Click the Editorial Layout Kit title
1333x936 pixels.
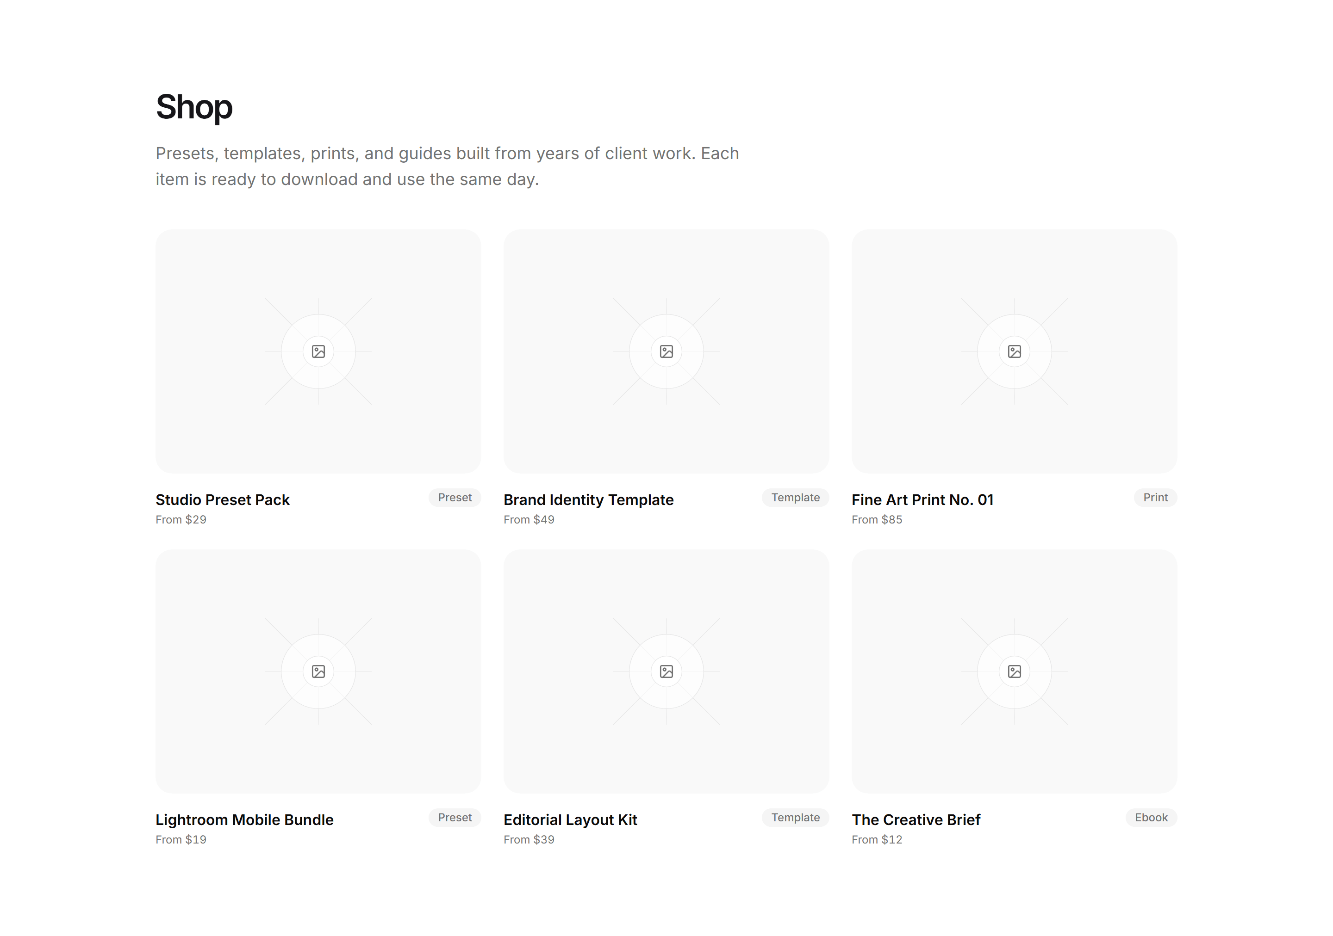(x=570, y=820)
